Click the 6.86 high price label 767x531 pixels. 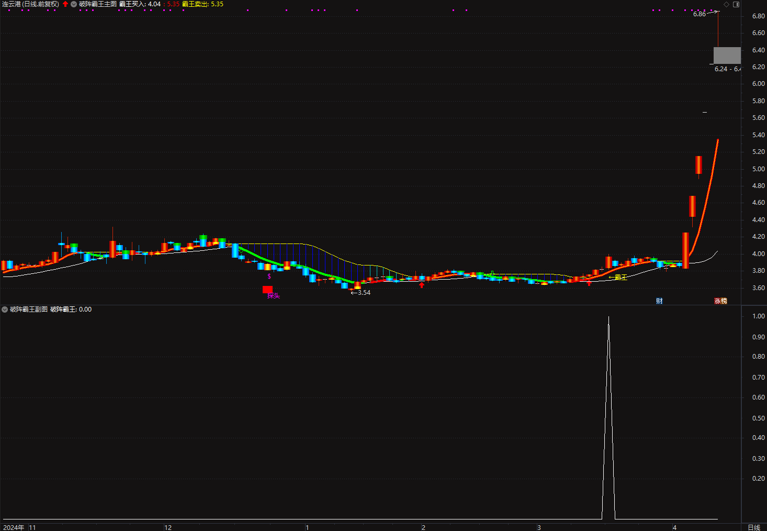(700, 14)
